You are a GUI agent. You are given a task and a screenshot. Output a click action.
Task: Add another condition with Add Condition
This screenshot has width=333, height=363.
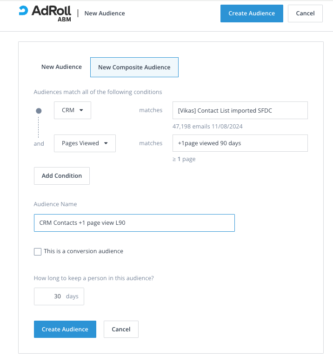pyautogui.click(x=62, y=176)
